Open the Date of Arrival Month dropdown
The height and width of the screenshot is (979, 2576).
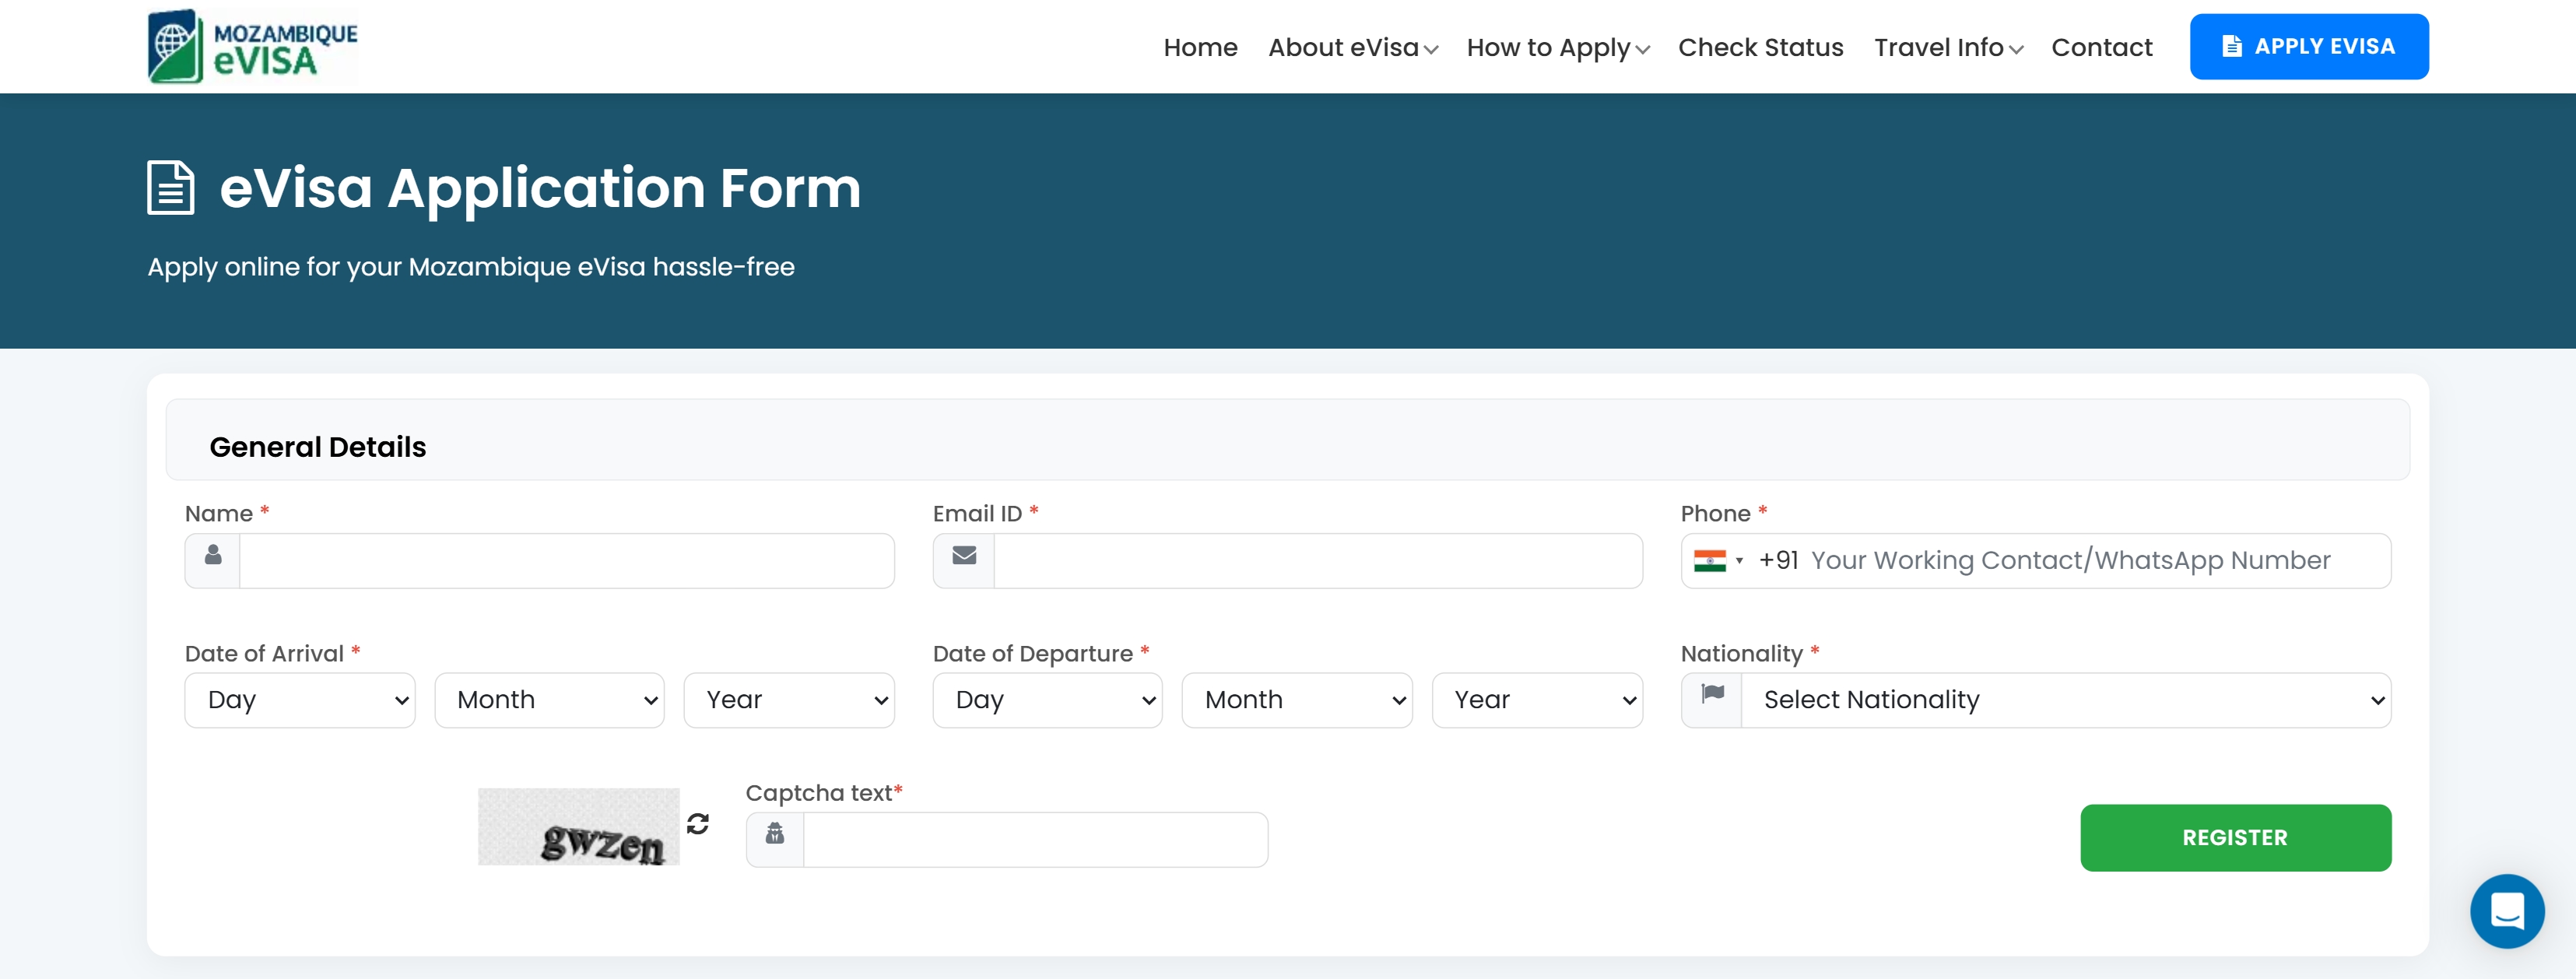(x=549, y=700)
